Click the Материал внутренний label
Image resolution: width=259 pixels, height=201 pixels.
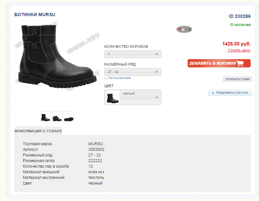[x=44, y=178]
